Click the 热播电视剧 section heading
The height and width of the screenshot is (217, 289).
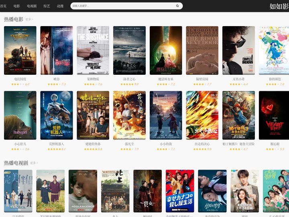16,163
